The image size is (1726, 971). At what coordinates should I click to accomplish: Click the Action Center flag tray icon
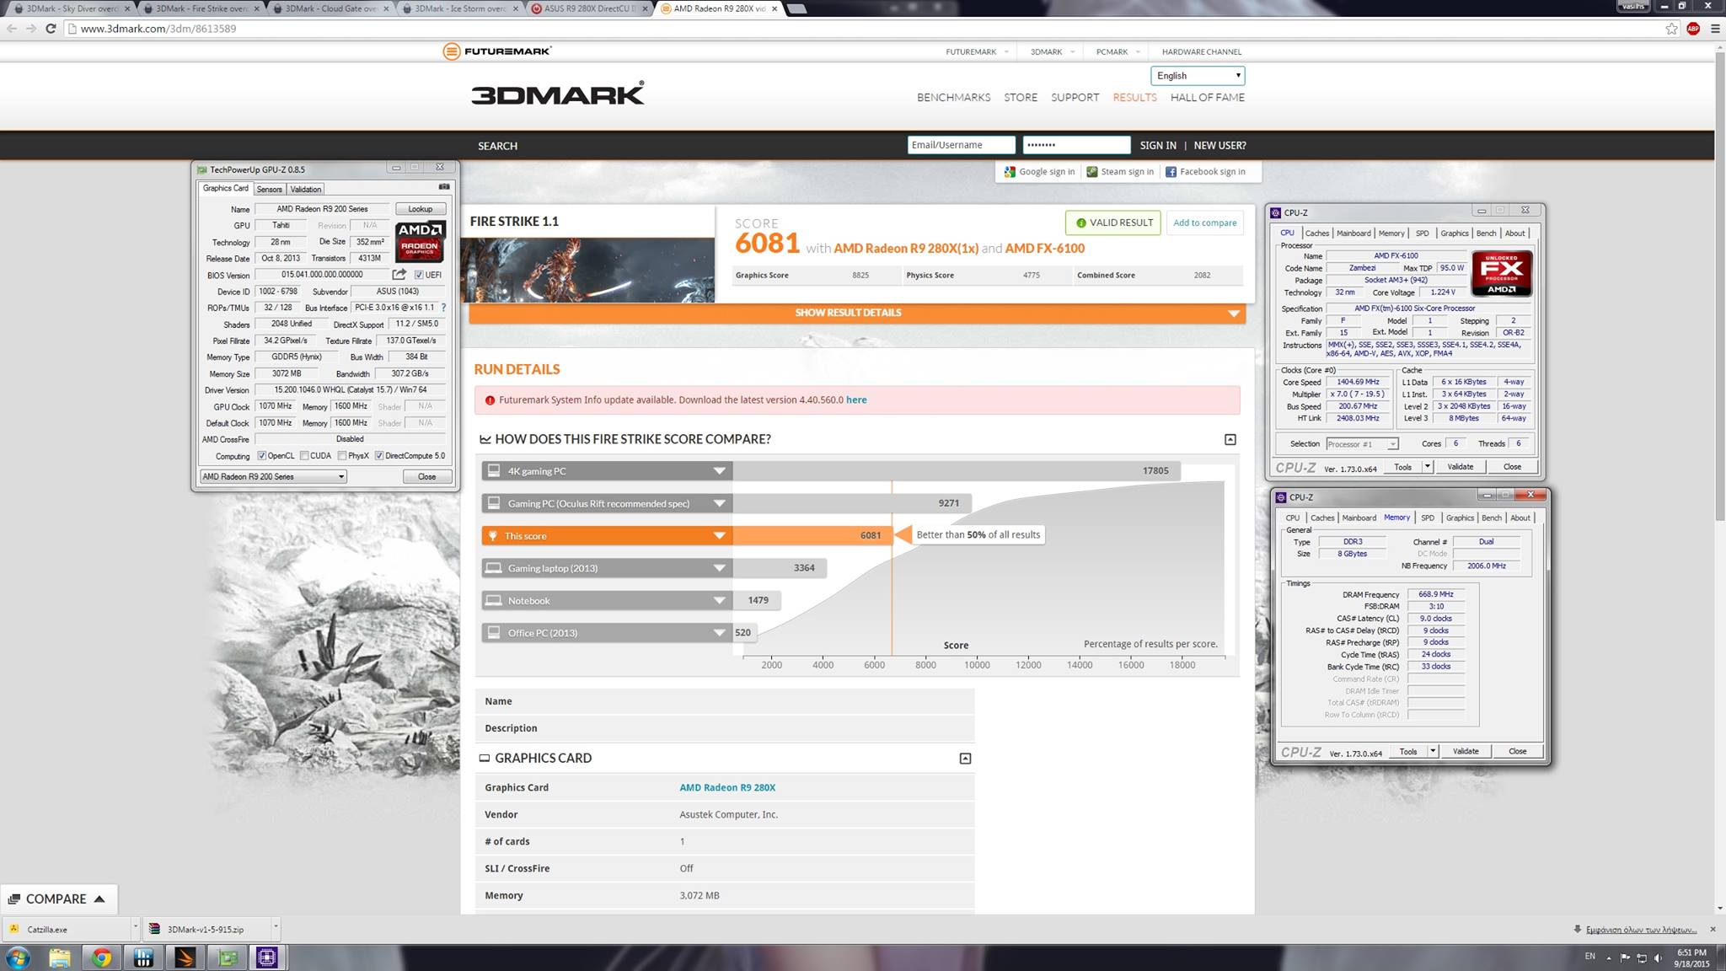tap(1626, 958)
